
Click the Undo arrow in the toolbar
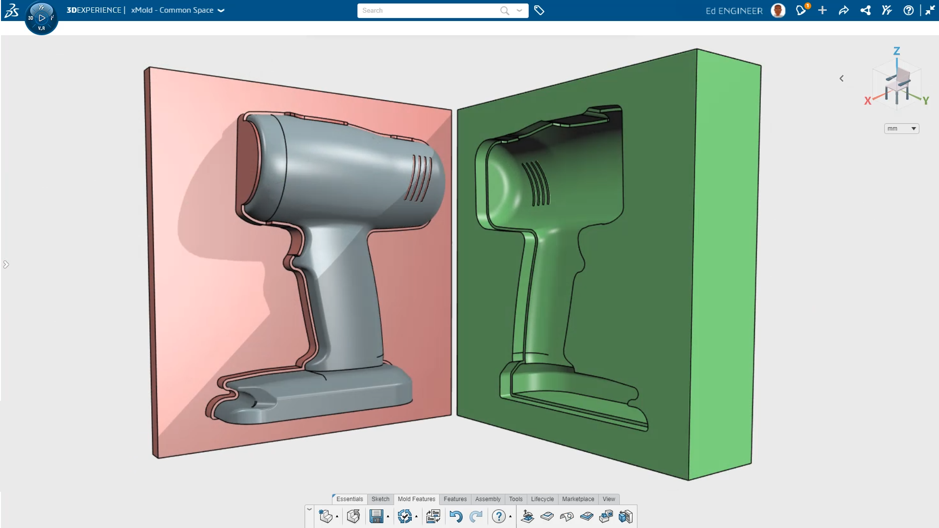pos(456,516)
